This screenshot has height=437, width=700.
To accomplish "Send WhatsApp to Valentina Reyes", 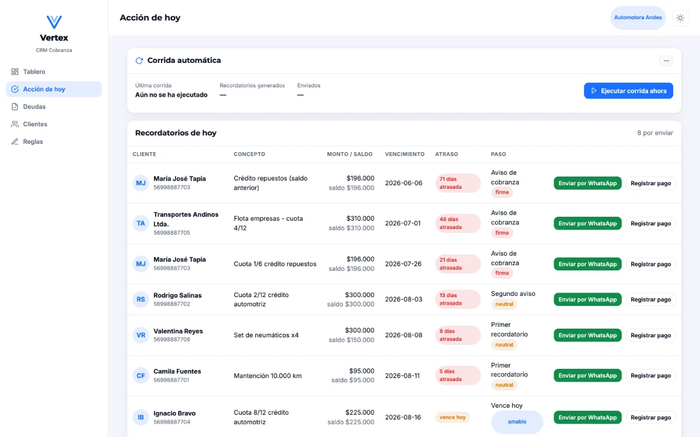I will click(587, 335).
